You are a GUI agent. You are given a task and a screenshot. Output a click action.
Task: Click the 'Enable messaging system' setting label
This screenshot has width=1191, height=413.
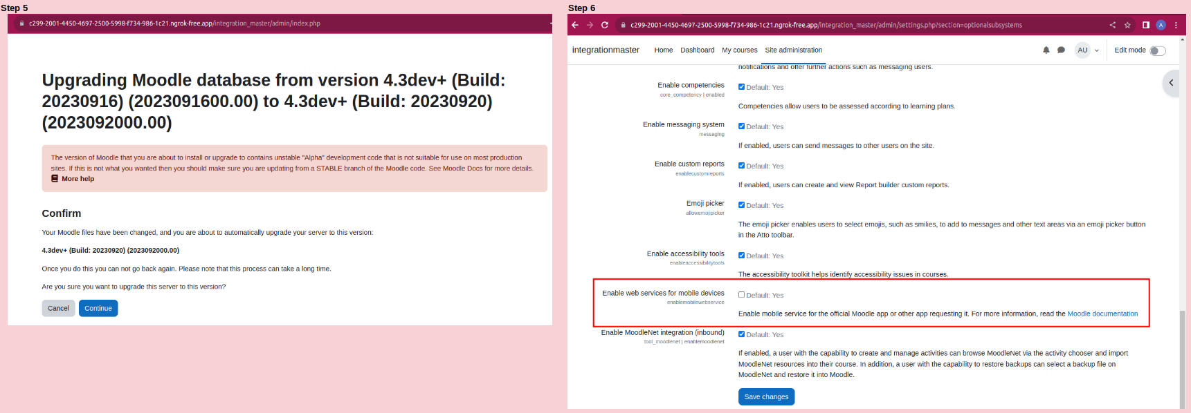pos(683,124)
